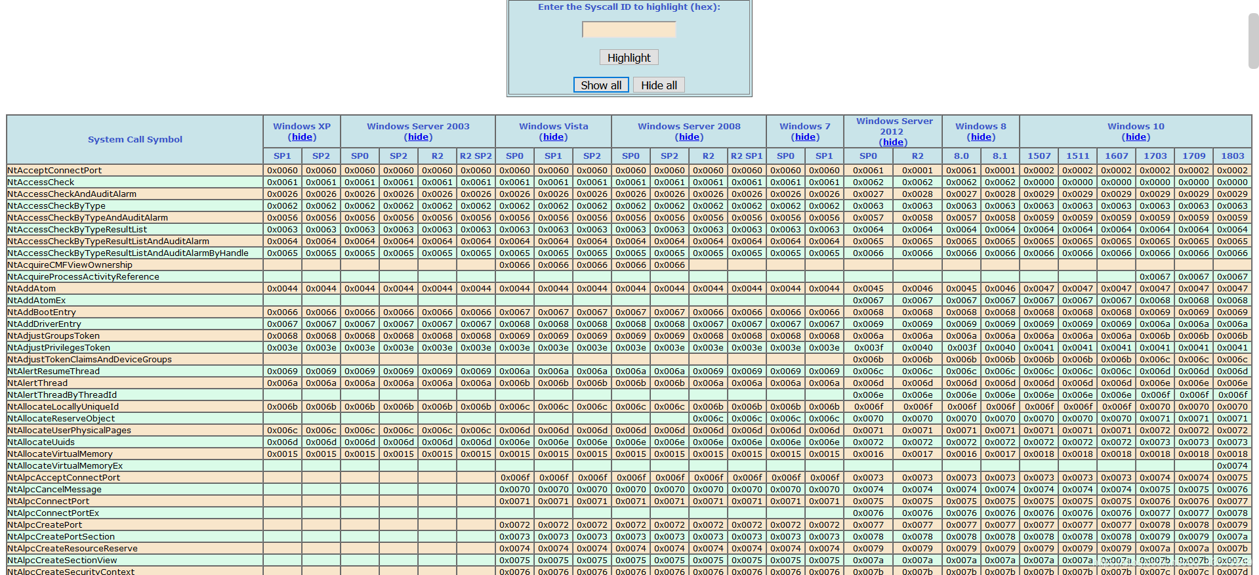Select the NtAdjustTokenClaimsAndDeviceGroups row name
1259x575 pixels.
(89, 360)
